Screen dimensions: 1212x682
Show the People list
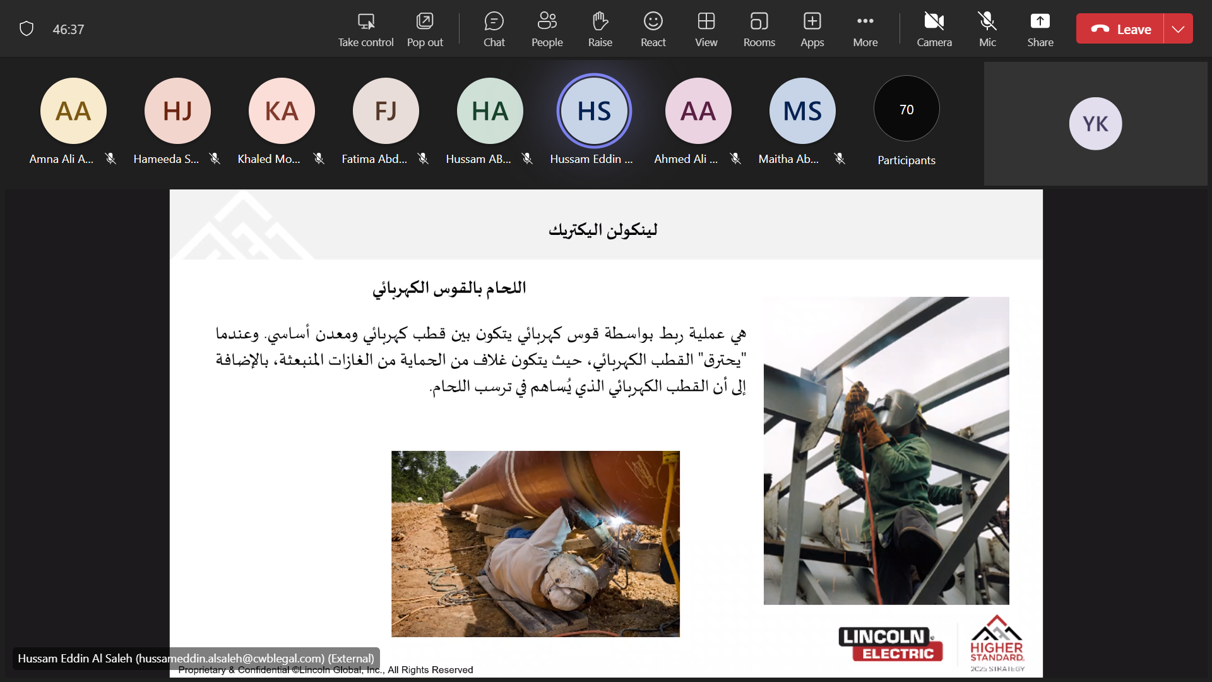547,29
